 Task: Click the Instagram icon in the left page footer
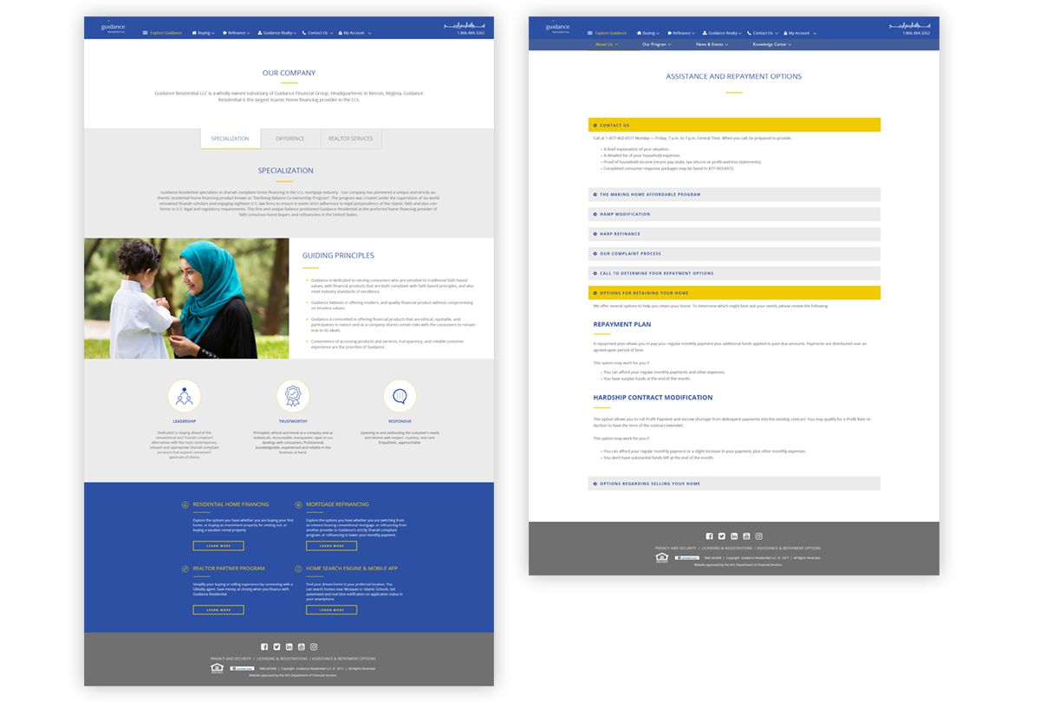tap(314, 647)
